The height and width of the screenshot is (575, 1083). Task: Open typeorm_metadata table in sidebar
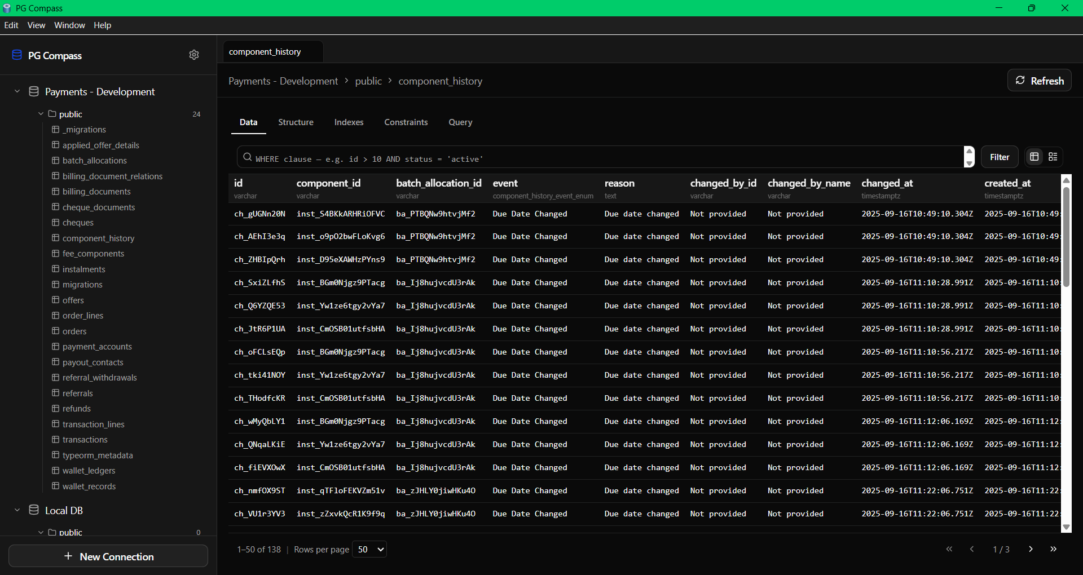click(x=98, y=455)
